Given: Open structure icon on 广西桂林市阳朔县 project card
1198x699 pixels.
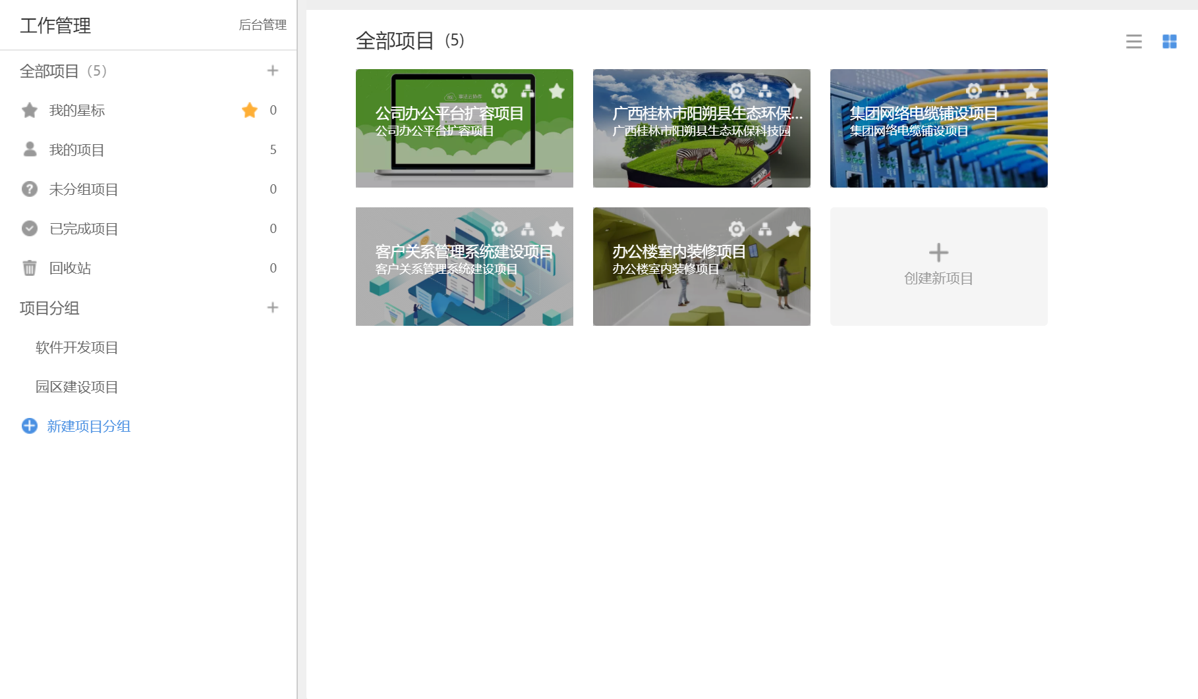Looking at the screenshot, I should (x=765, y=91).
